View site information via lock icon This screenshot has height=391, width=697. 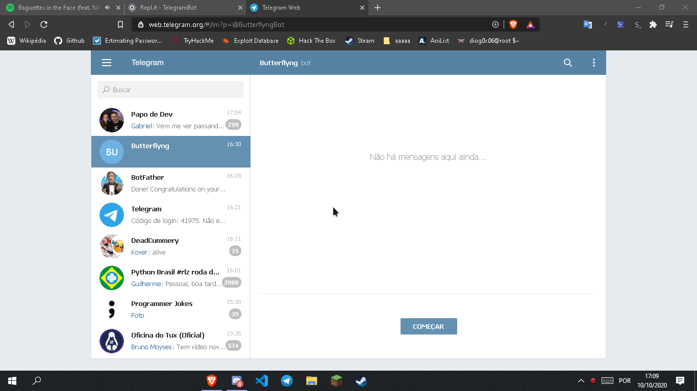(141, 24)
